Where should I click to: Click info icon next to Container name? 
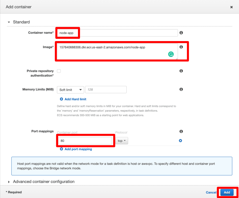[x=181, y=33]
